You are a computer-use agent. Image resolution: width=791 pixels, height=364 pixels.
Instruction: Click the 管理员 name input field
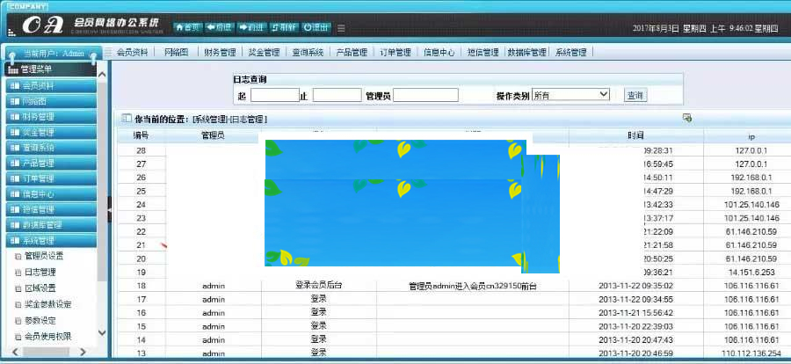425,95
